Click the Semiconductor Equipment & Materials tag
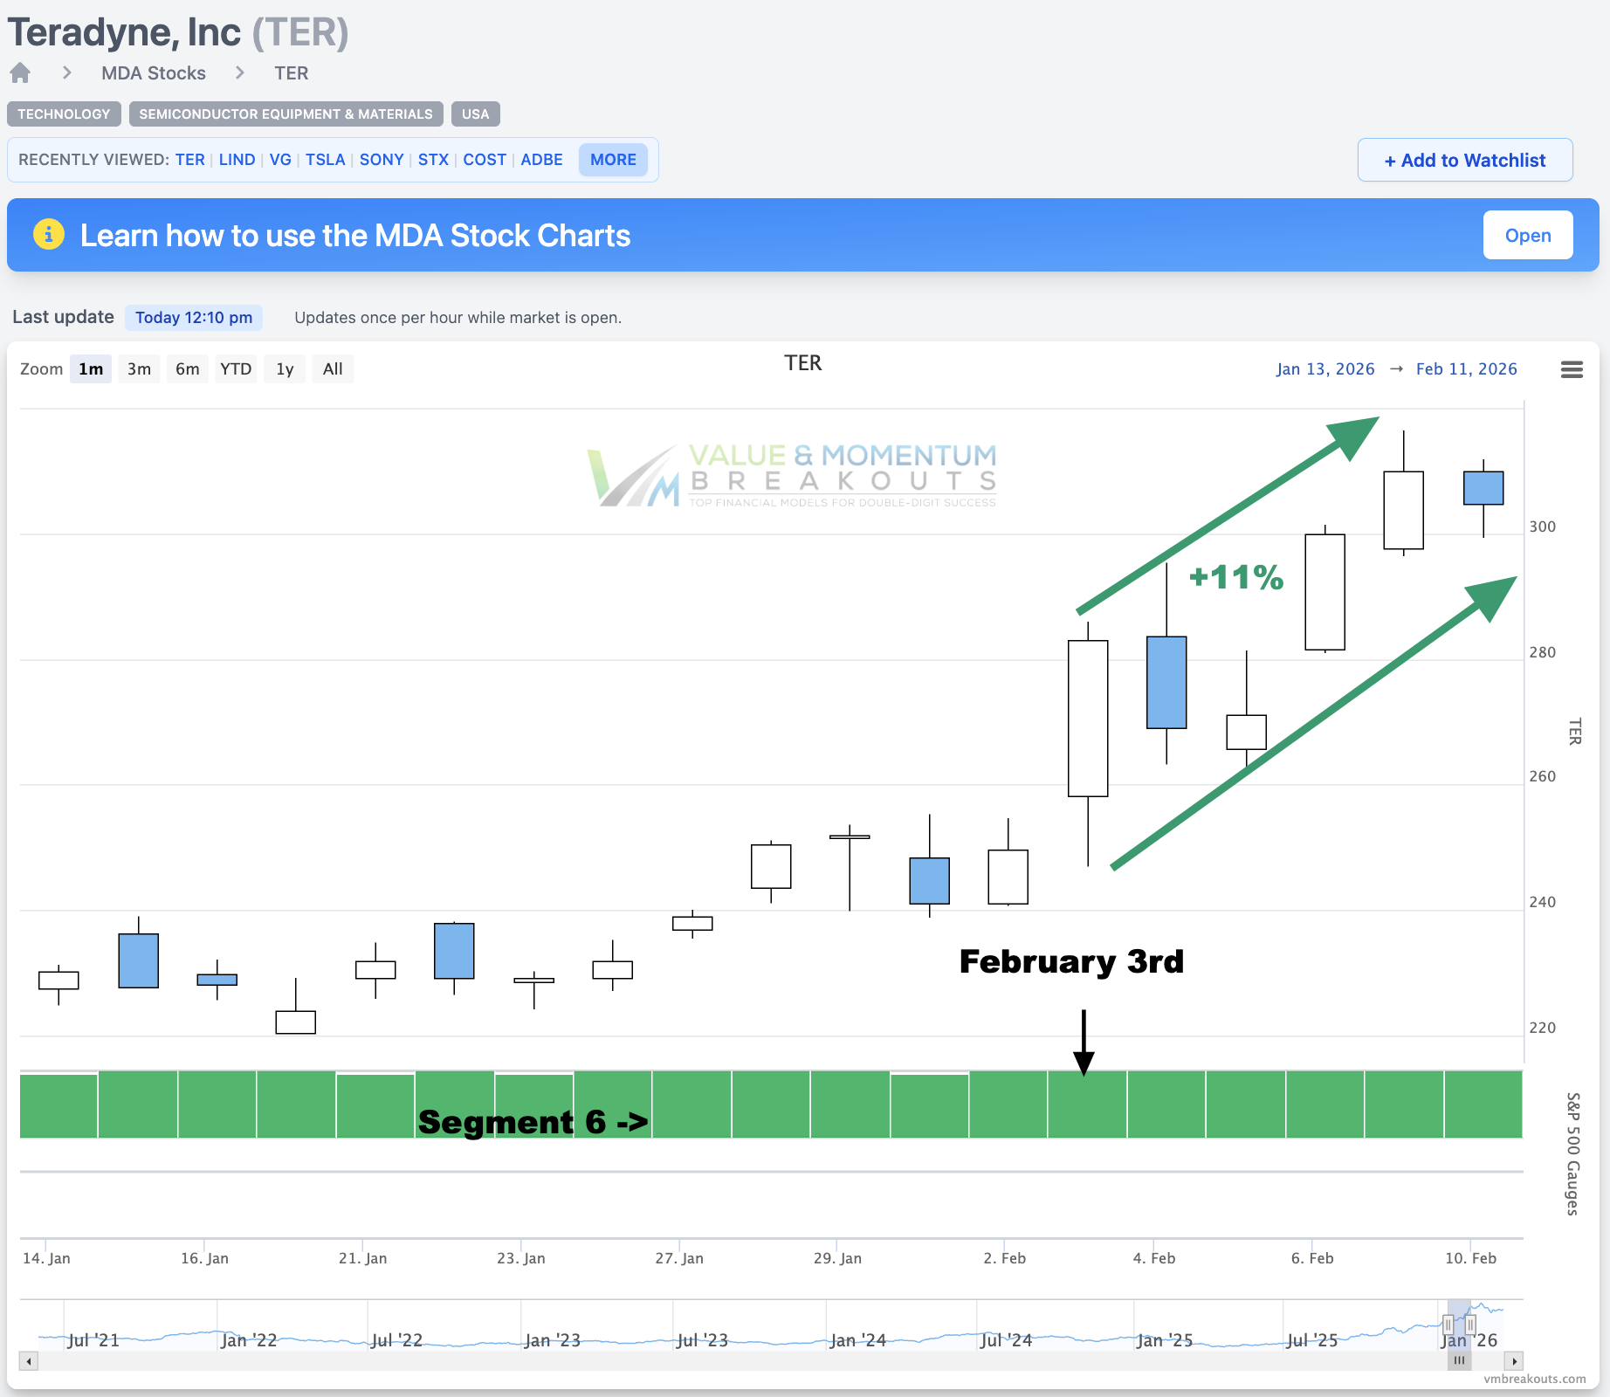Image resolution: width=1610 pixels, height=1397 pixels. [286, 114]
